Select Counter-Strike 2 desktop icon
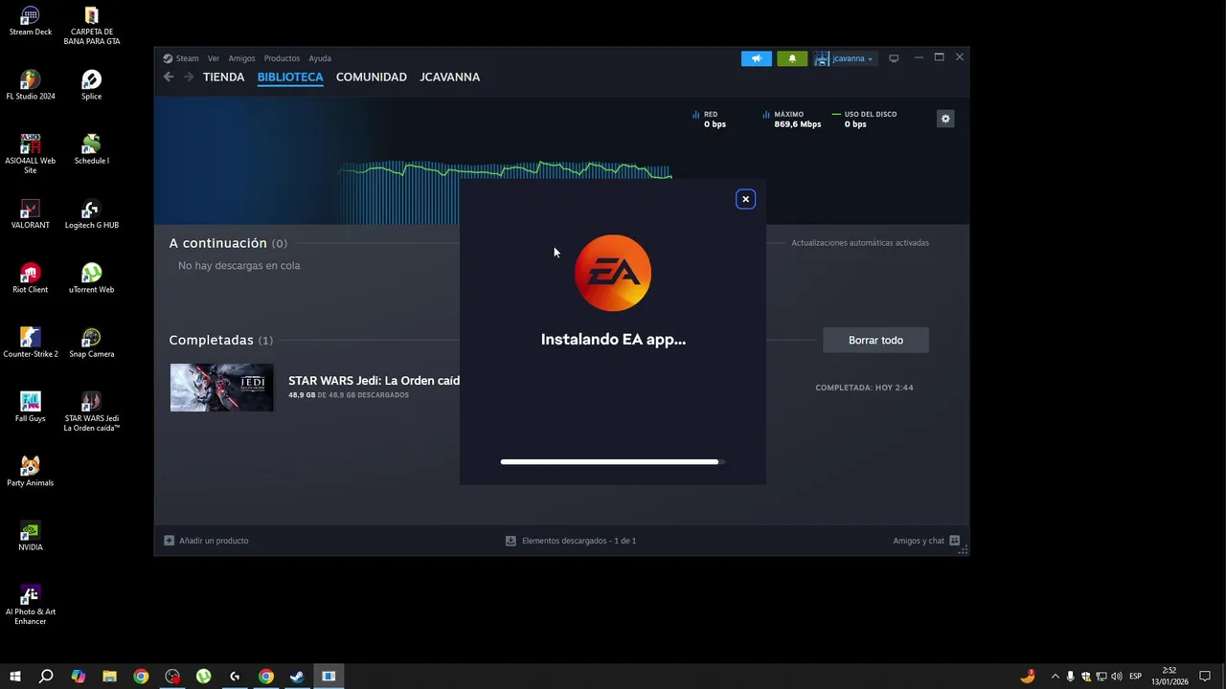The width and height of the screenshot is (1226, 689). [30, 343]
